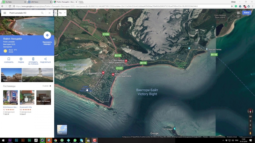Open WhatsApp from the taskbar
Screen dimensions: 255x143
[x=75, y=140]
